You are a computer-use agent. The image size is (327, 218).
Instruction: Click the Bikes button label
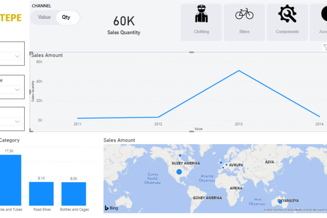click(244, 32)
